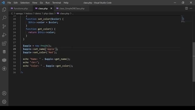Click '$this->color = $color;' on line 21
Image resolution: width=195 pixels, height=110 pixels.
point(43,22)
